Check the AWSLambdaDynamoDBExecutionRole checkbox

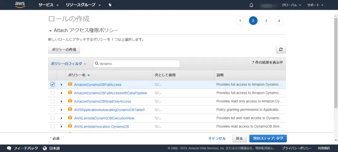(x=52, y=118)
